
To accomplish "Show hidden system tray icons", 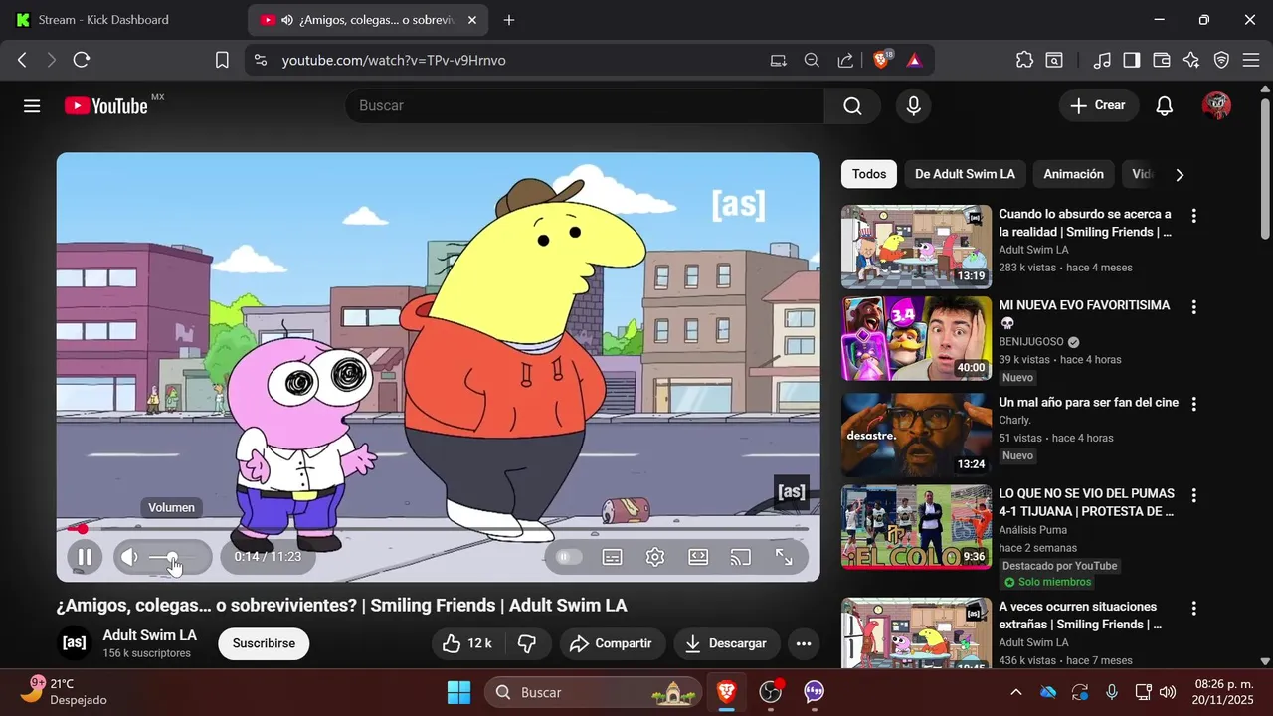I will pyautogui.click(x=1015, y=692).
